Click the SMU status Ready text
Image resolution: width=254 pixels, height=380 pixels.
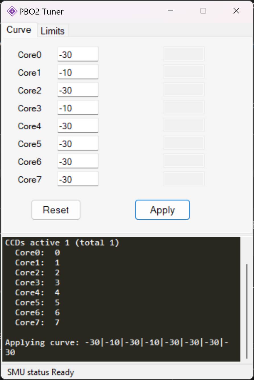click(x=41, y=372)
